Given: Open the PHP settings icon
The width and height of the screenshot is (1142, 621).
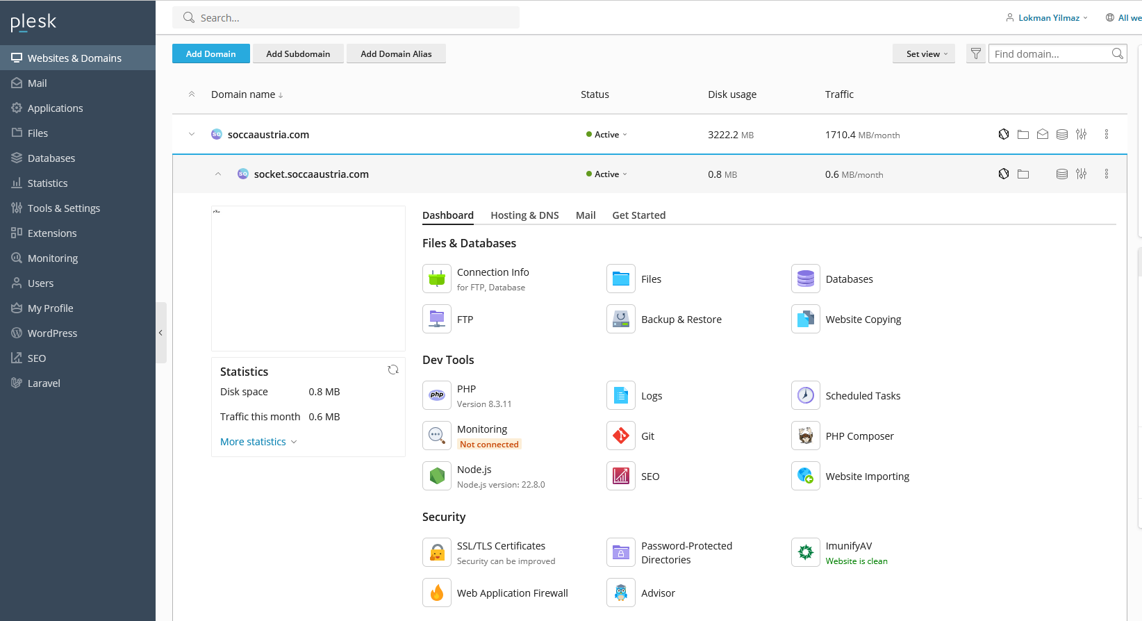Looking at the screenshot, I should (437, 396).
